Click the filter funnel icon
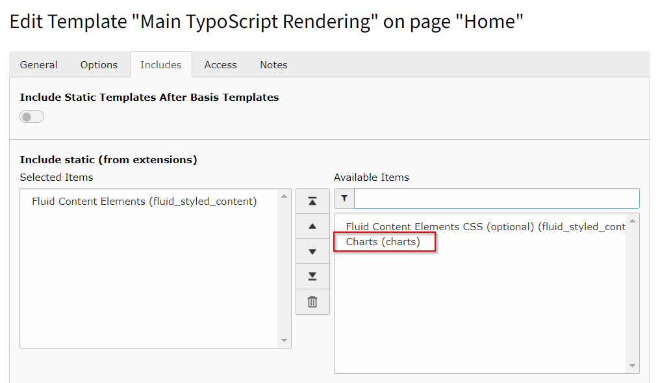The width and height of the screenshot is (658, 383). [344, 198]
